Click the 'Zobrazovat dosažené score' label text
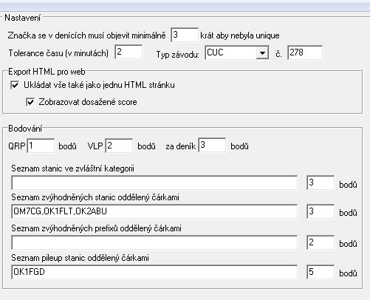This screenshot has height=300, width=370. point(88,102)
